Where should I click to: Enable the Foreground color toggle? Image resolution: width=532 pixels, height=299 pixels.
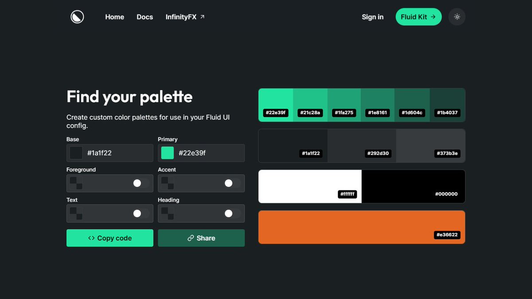[141, 183]
